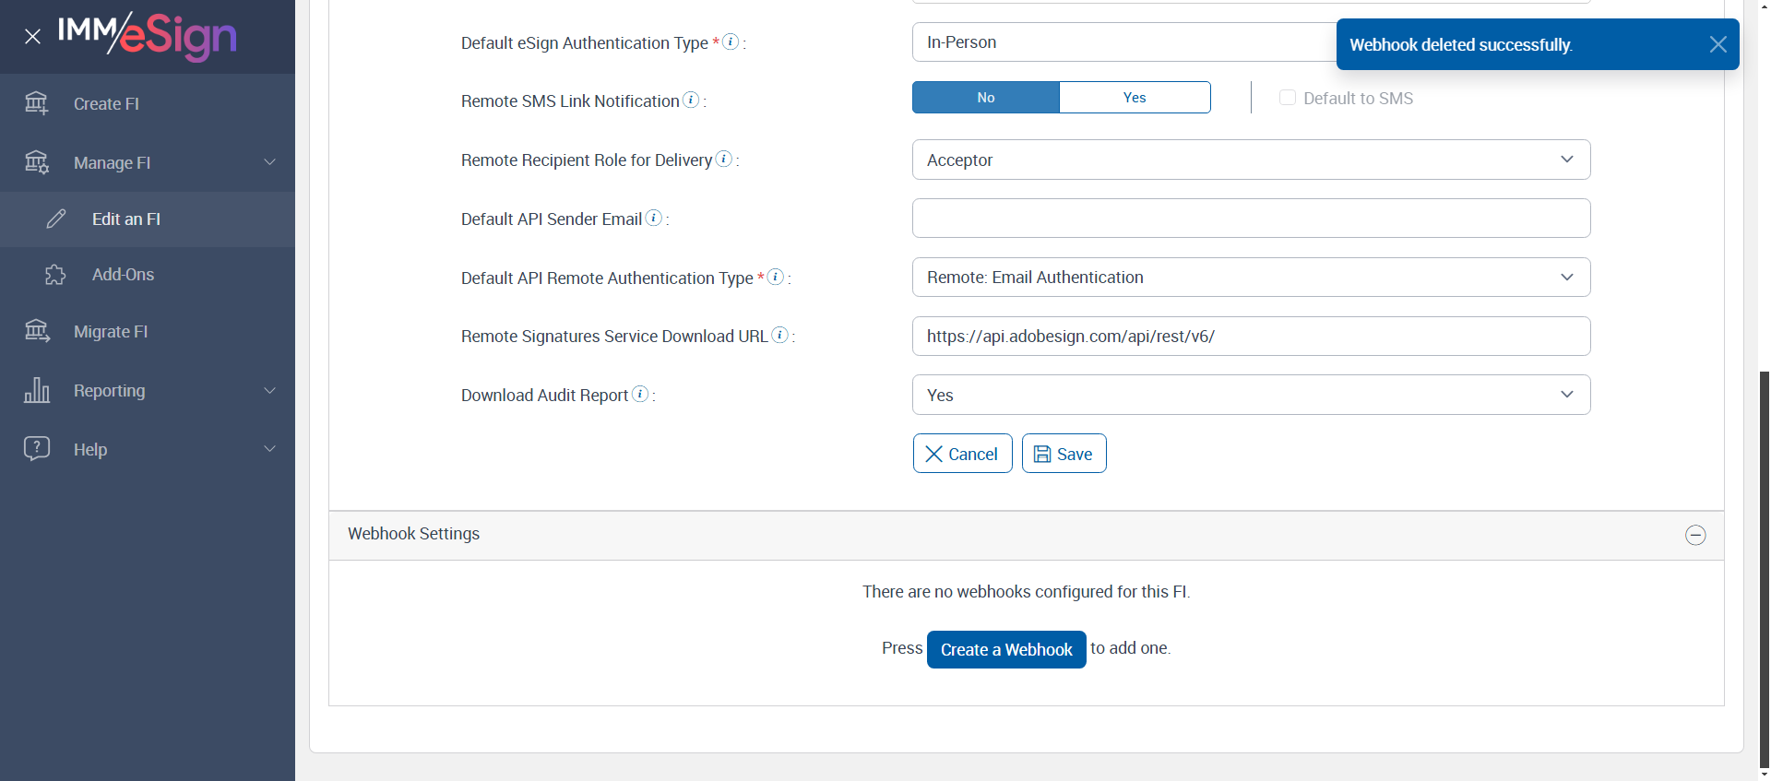Click the Create FI bank icon
The height and width of the screenshot is (781, 1771).
coord(37,103)
